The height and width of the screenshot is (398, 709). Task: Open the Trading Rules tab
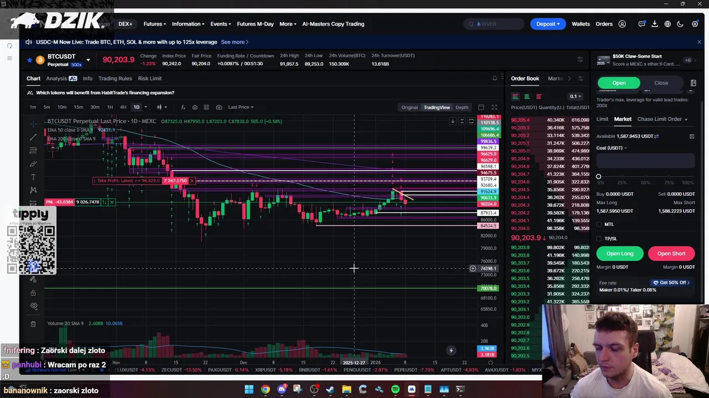pos(115,78)
